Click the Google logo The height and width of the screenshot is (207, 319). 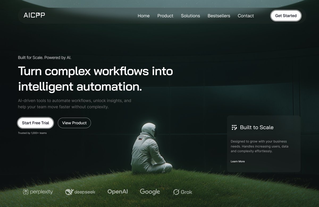click(150, 192)
